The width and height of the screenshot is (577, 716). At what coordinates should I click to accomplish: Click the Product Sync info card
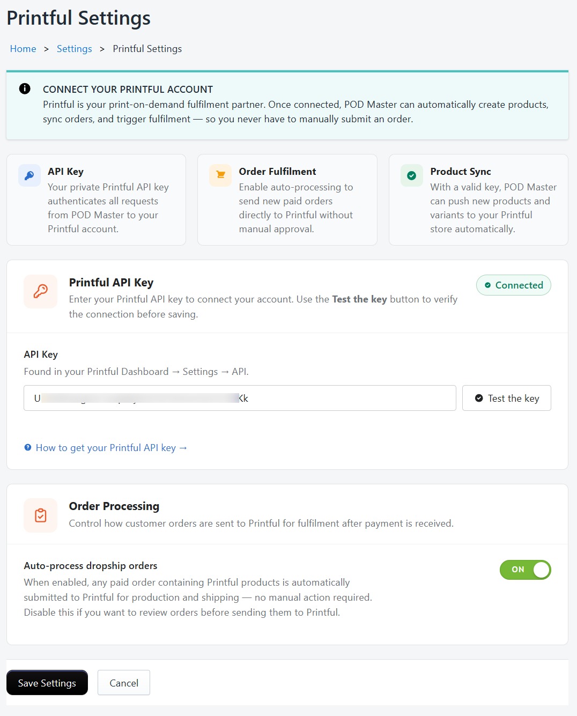[478, 200]
